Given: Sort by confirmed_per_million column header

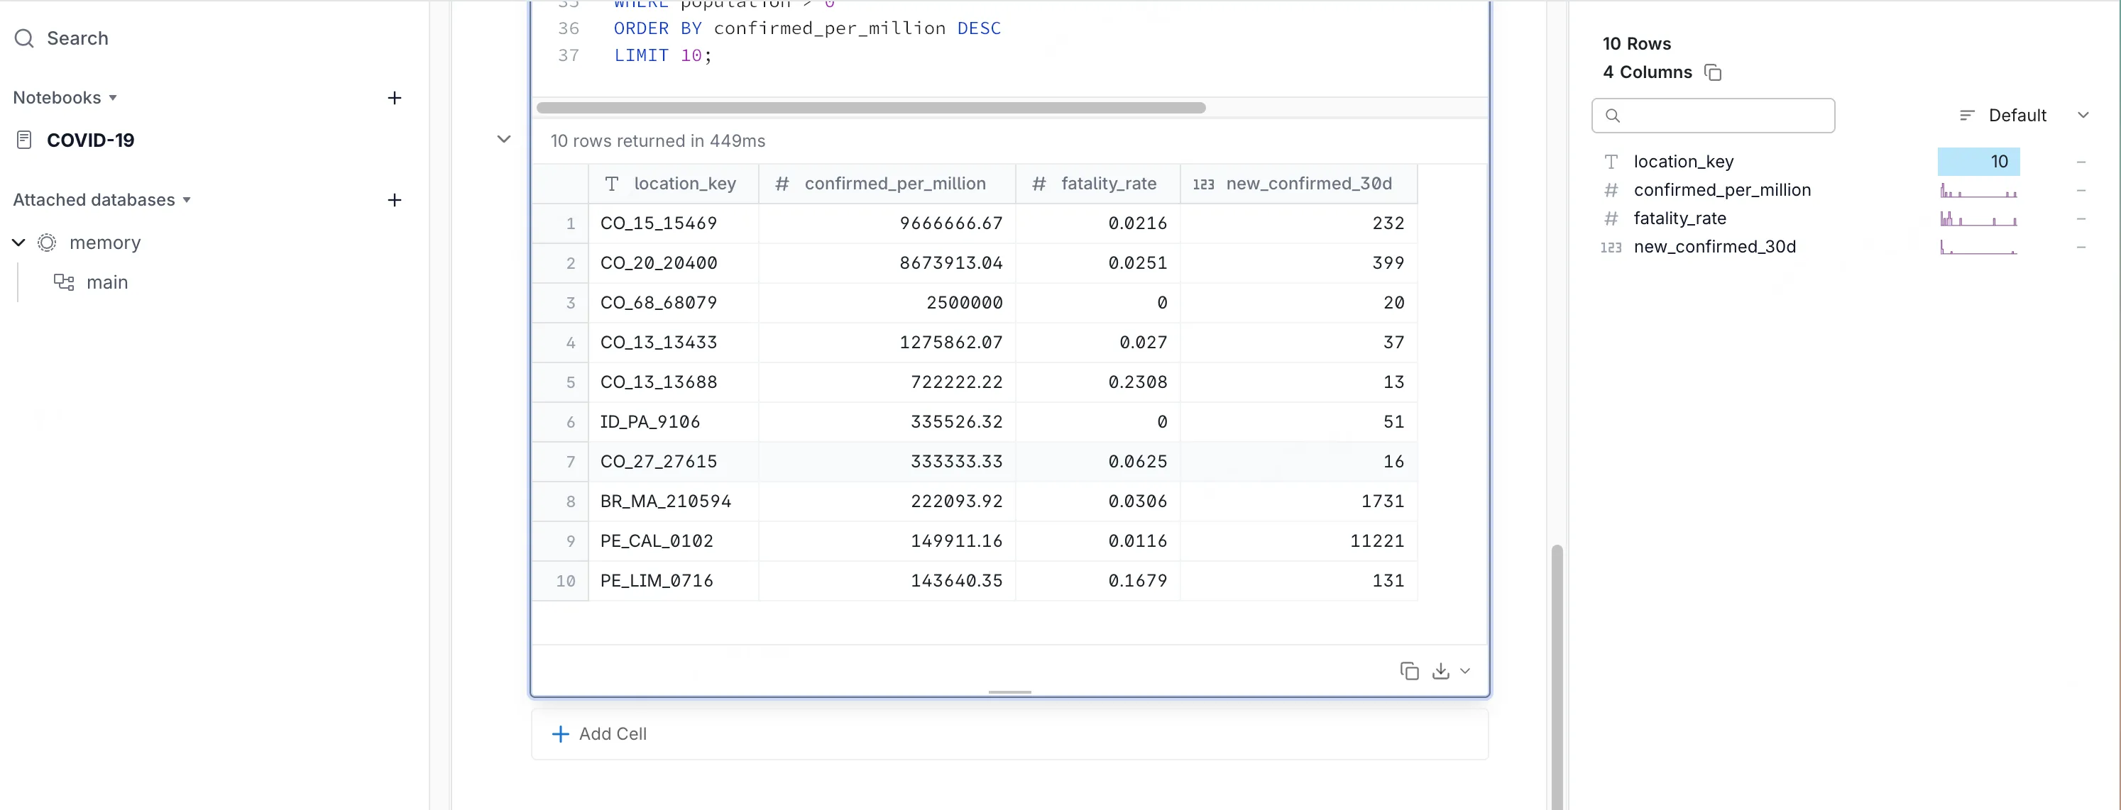Looking at the screenshot, I should 894,184.
